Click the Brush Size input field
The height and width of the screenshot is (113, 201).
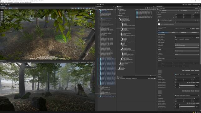187,36
